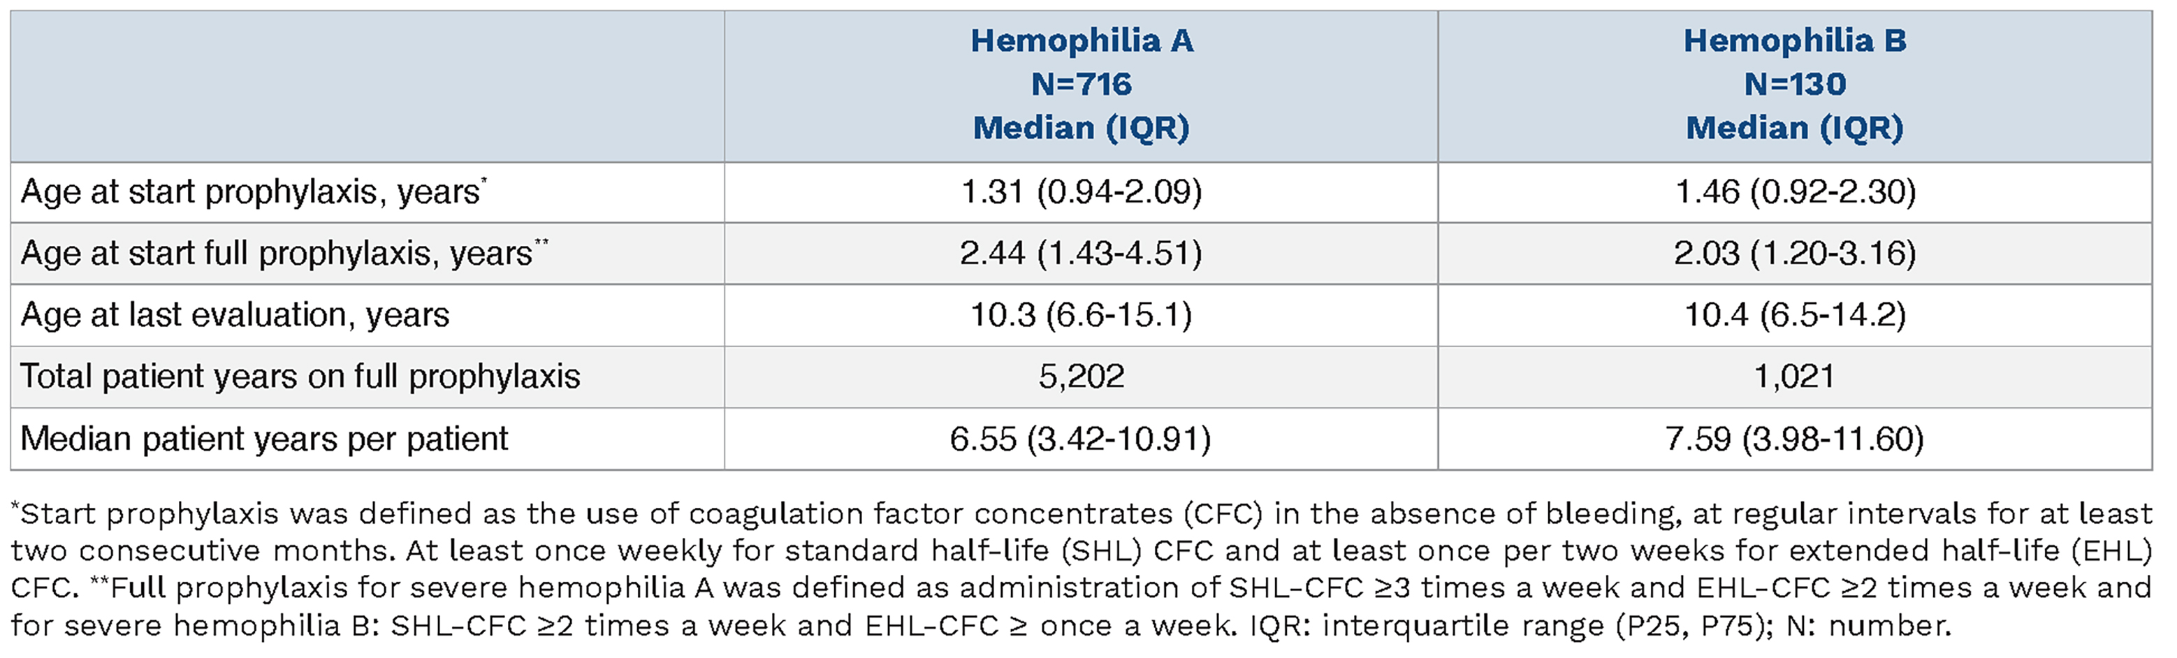Click the N=716 text in the header
Image resolution: width=2177 pixels, height=658 pixels.
click(x=1081, y=85)
